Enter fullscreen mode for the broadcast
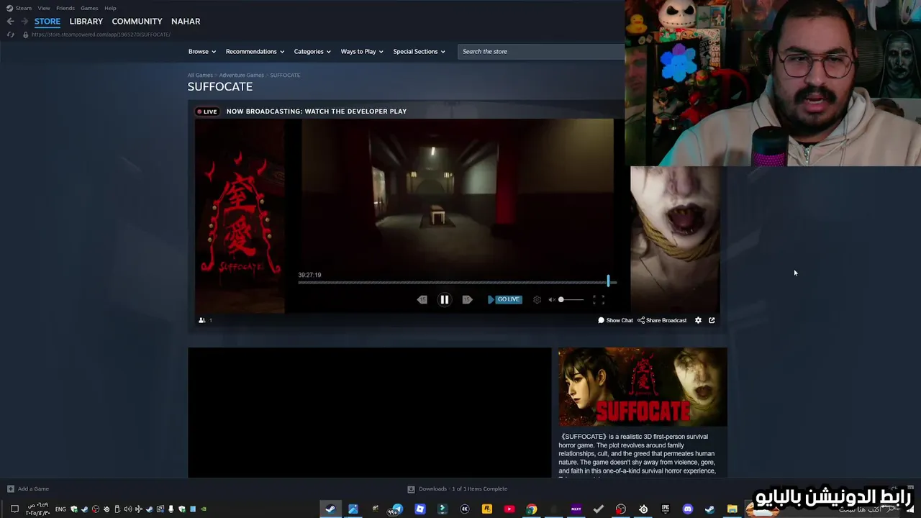Viewport: 921px width, 518px height. pos(599,300)
